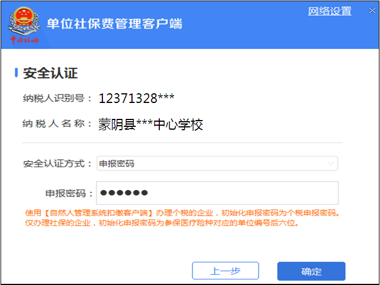Screen dimensions: 380x285
Task: Select the taxpayer name 蒙阴县***中心学校
Action: pos(151,125)
